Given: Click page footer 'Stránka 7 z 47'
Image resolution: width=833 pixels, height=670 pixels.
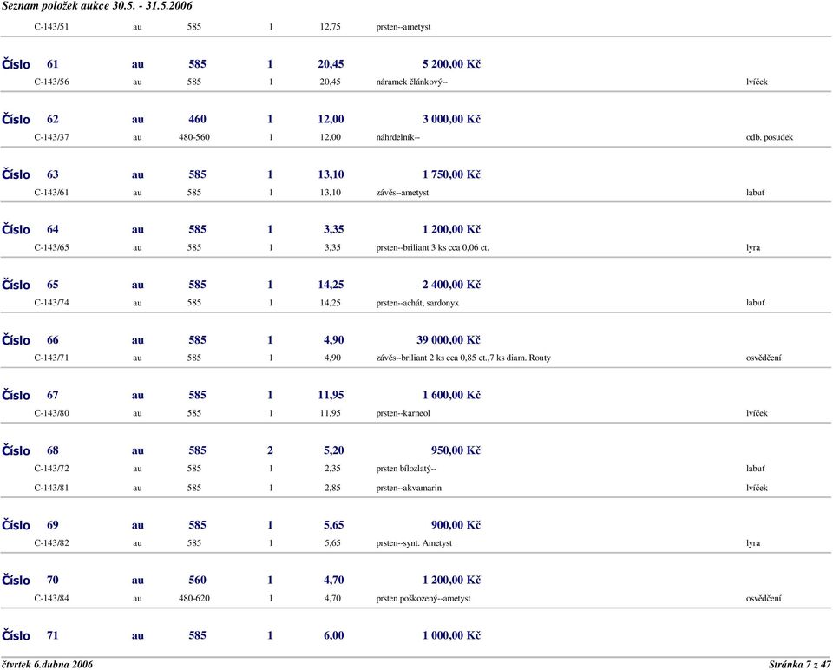Looking at the screenshot, I should (798, 664).
